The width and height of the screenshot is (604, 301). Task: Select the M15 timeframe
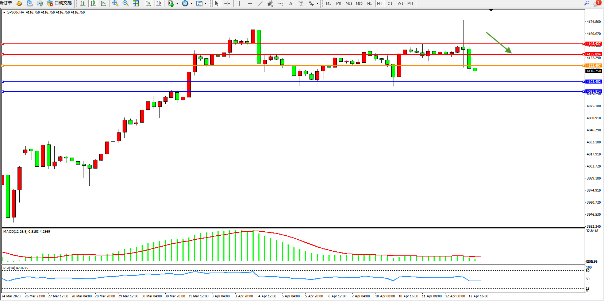tap(349, 4)
